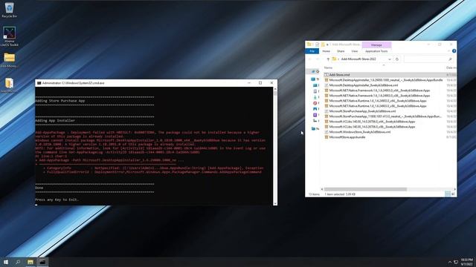Image resolution: width=476 pixels, height=267 pixels.
Task: Open the address bar history dropdown in Explorer
Action: tap(390, 59)
